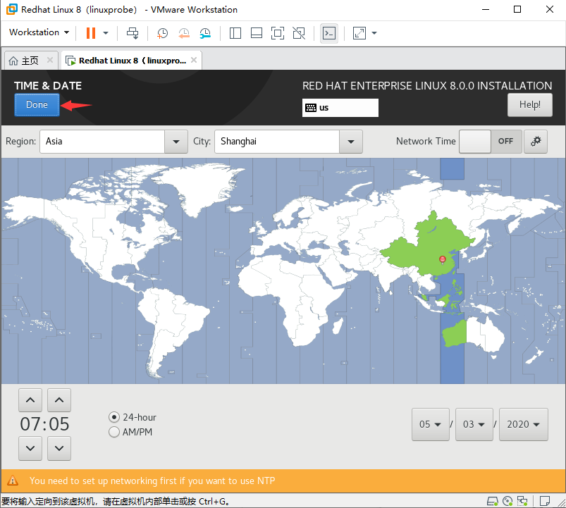Select the AM/PM time format
The width and height of the screenshot is (566, 508).
tap(130, 432)
